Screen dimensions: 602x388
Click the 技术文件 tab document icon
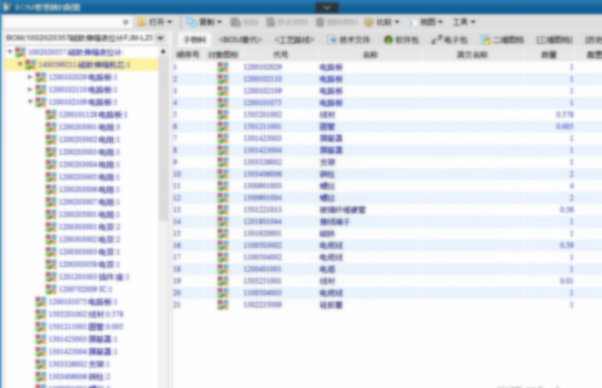coord(332,39)
